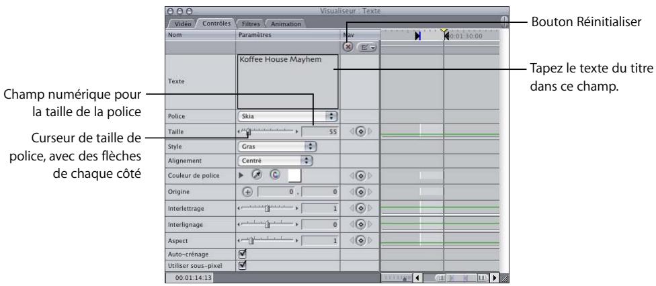The width and height of the screenshot is (656, 286).
Task: Open the white font color swatch
Action: point(294,176)
